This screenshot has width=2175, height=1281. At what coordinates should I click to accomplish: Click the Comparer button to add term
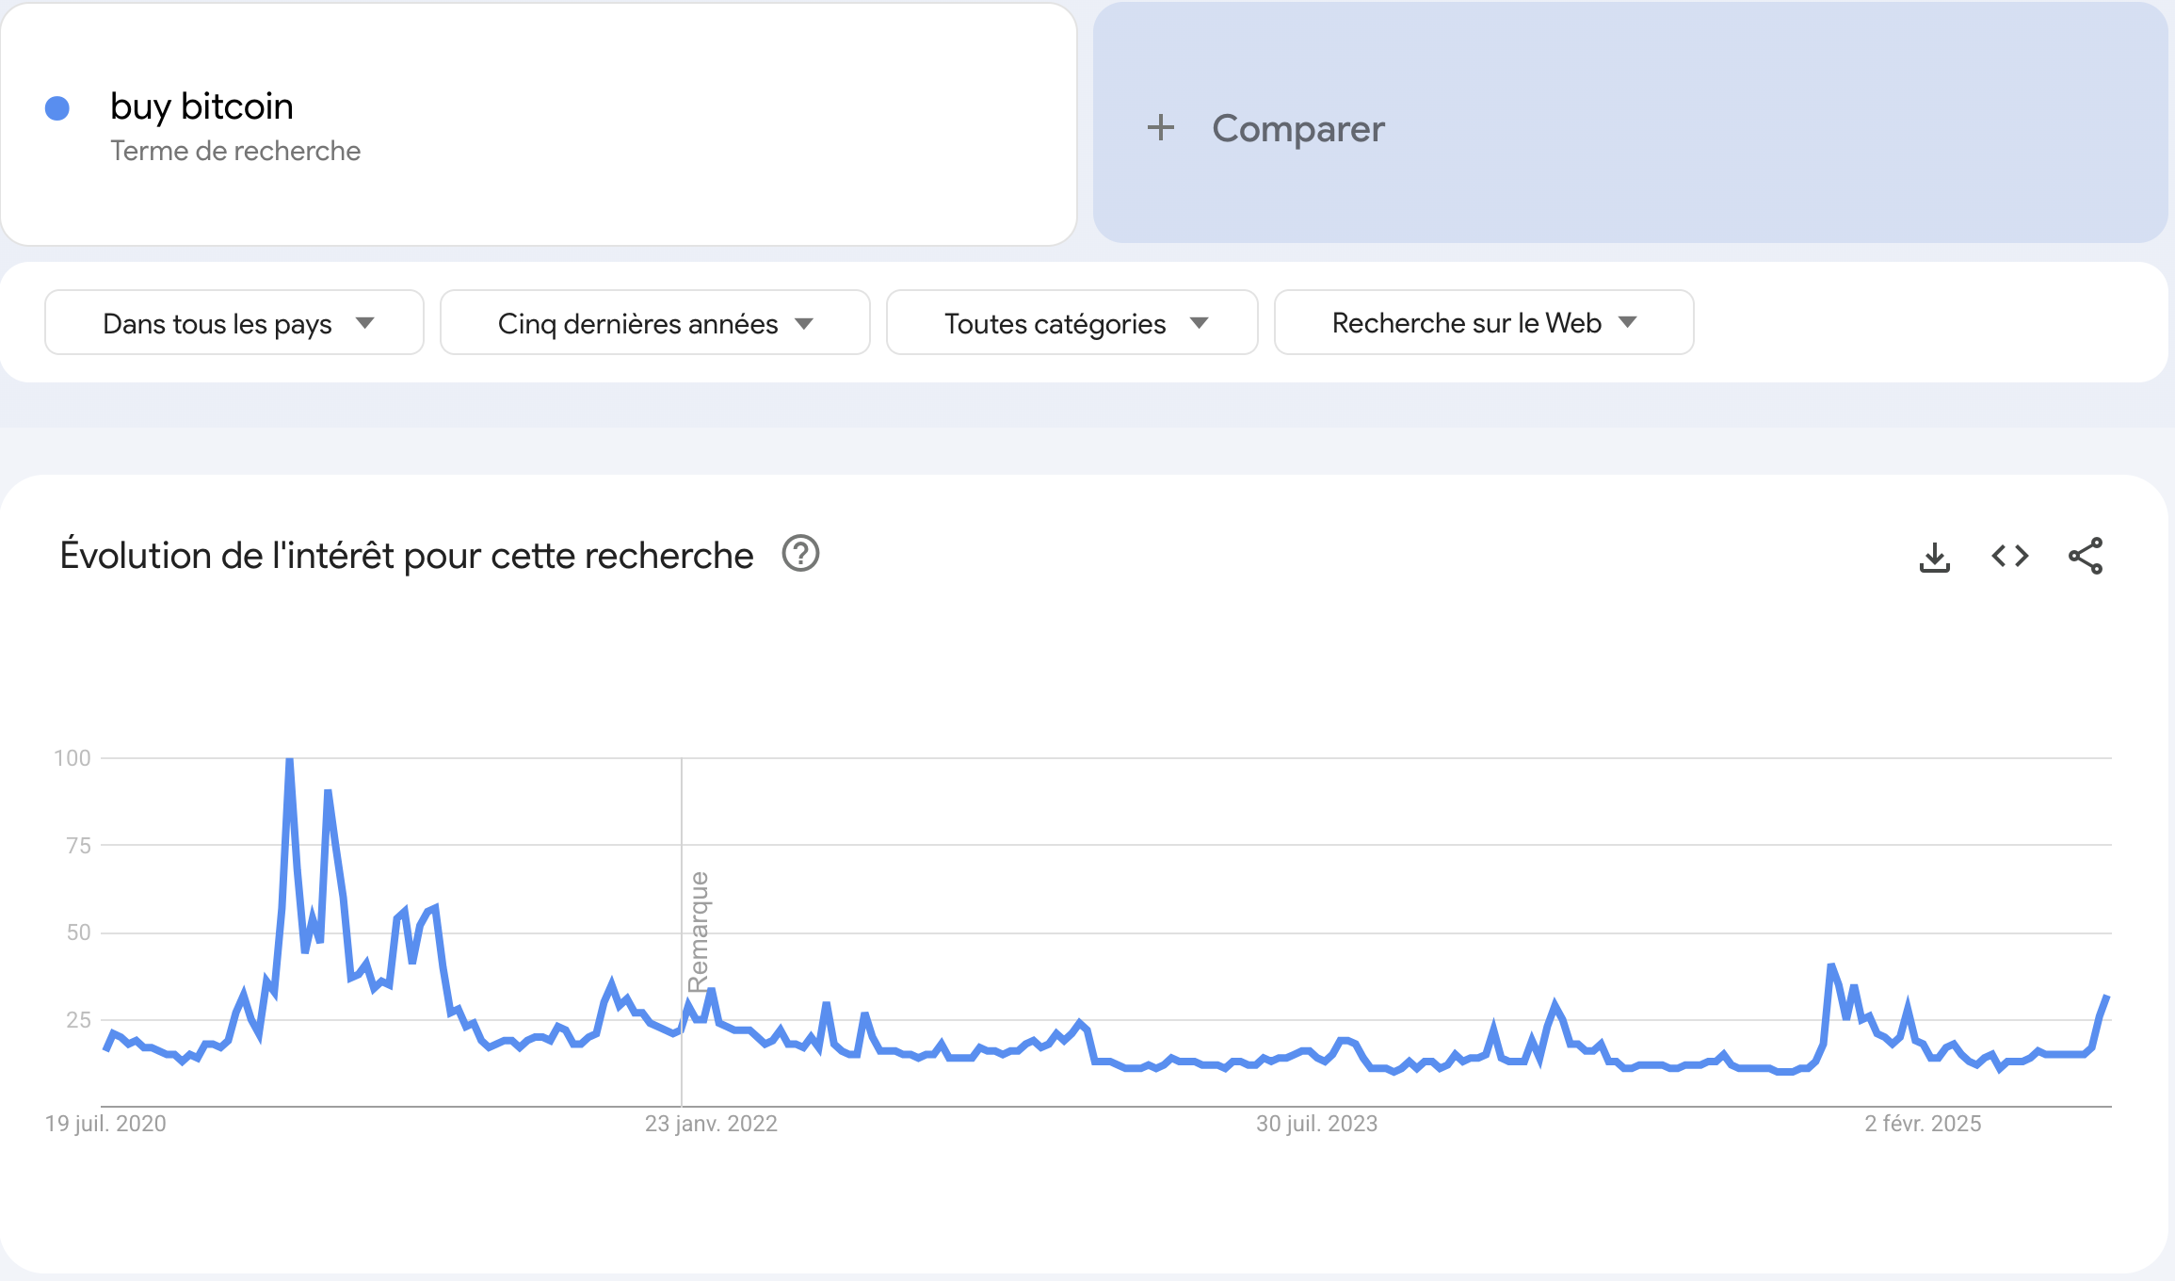1297,128
